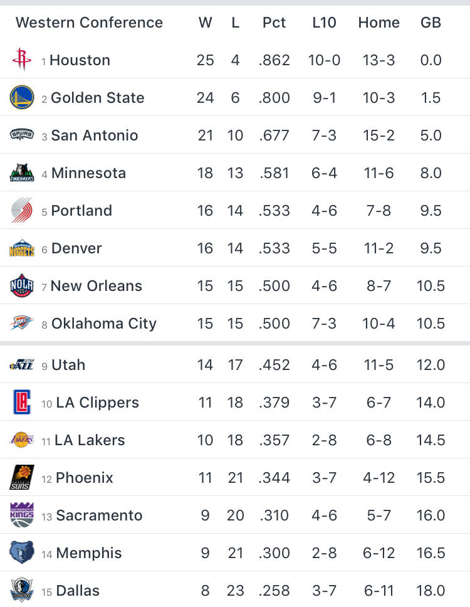Select the Minnesota Timberwolves logo
470x607 pixels.
(22, 172)
